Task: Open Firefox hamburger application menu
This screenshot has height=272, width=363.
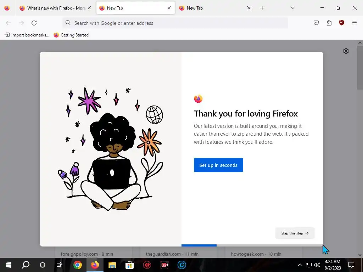Action: point(354,23)
